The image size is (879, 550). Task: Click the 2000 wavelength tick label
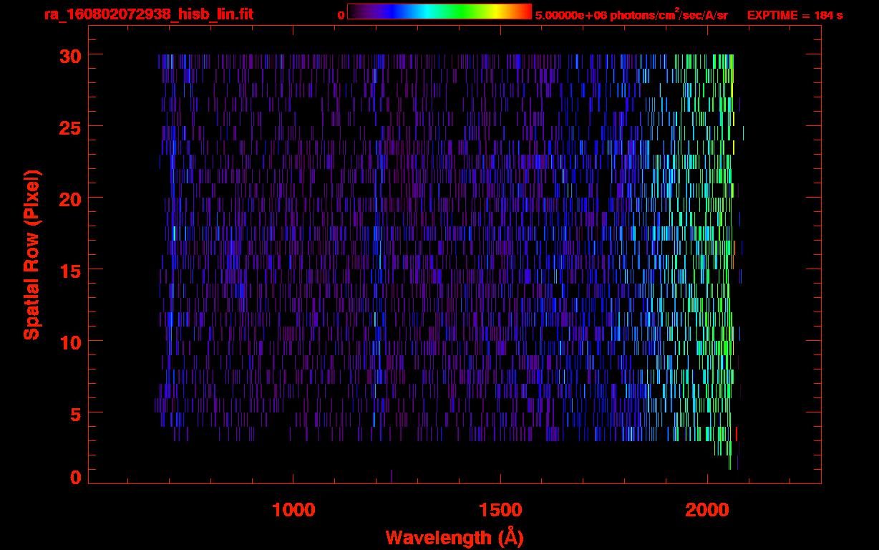tap(707, 510)
